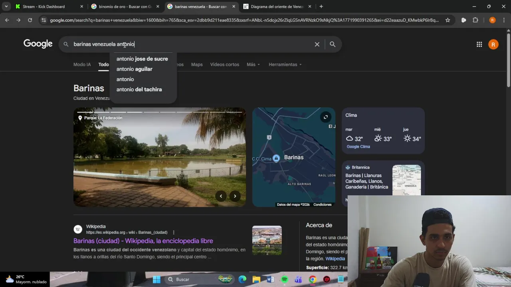Open a new browser tab
The width and height of the screenshot is (511, 287).
(321, 6)
